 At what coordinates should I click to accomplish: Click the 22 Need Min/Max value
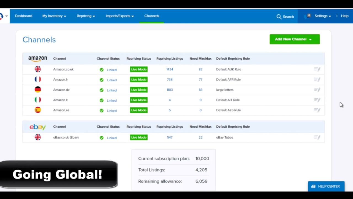(200, 137)
